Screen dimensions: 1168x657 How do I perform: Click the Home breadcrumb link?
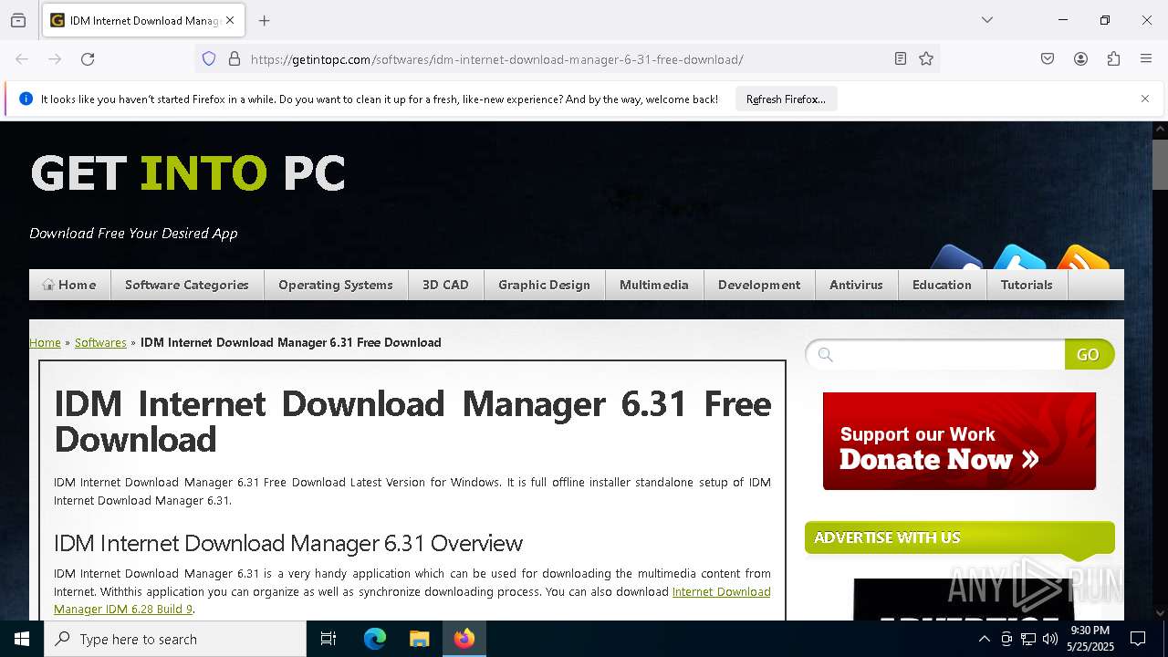point(45,343)
